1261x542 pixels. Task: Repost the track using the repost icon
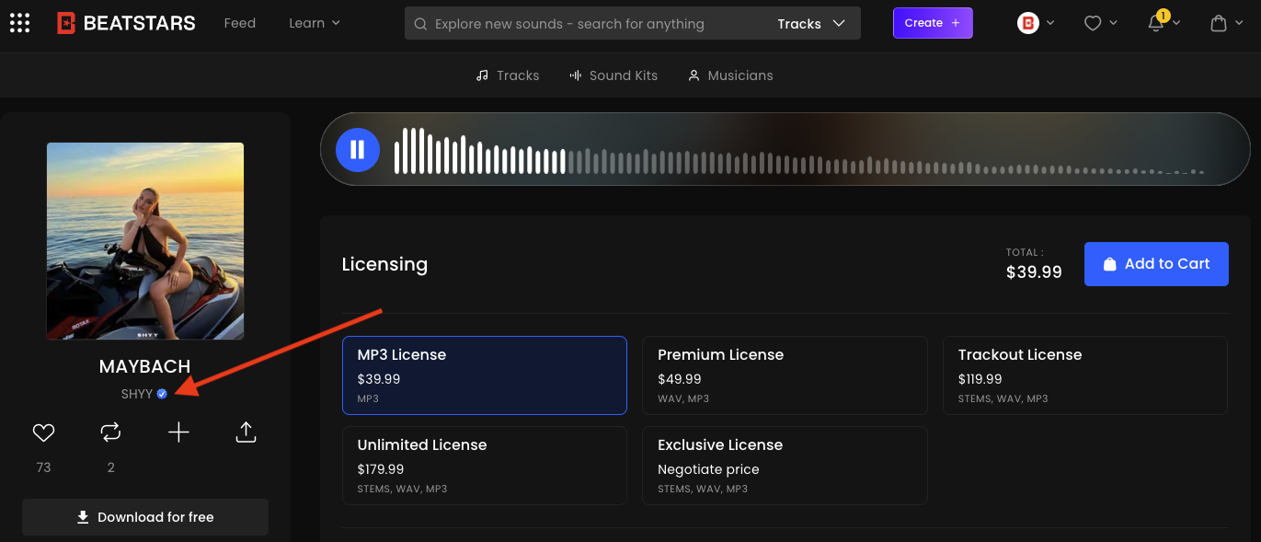pyautogui.click(x=110, y=432)
